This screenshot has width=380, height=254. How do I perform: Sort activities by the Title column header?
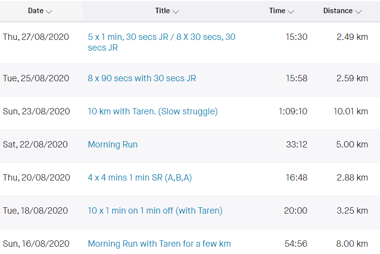point(167,11)
